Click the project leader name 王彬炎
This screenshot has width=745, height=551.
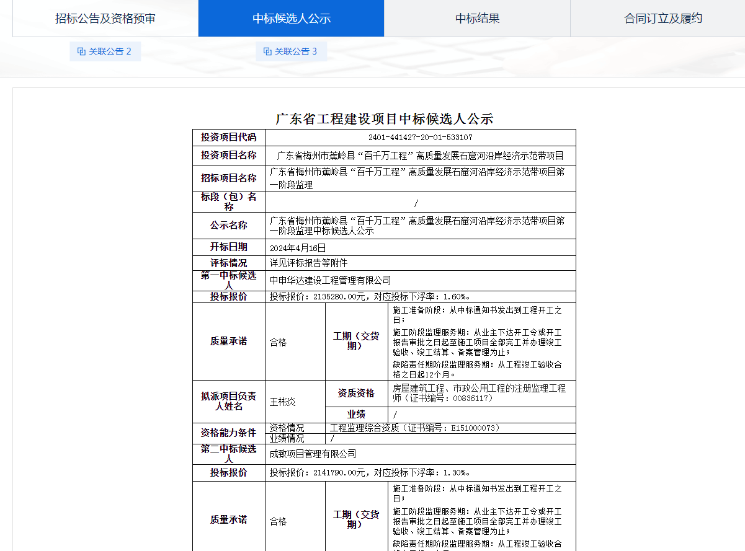[282, 402]
